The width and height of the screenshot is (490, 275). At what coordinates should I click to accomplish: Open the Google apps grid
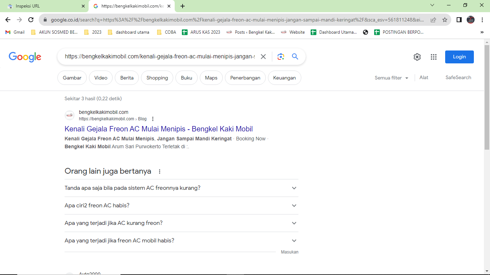pyautogui.click(x=434, y=57)
